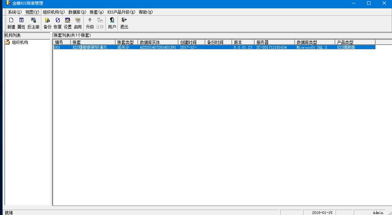Viewport: 392px width, 215px height.
Task: Close the 金蝶KIS账套管理 window
Action: tap(384, 3)
